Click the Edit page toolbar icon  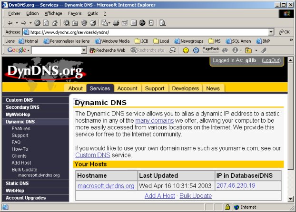(125, 23)
